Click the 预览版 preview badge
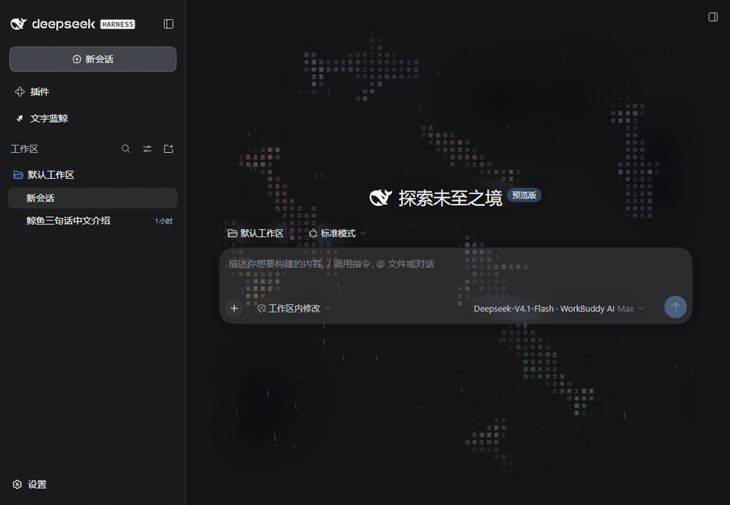The width and height of the screenshot is (730, 505). click(x=524, y=195)
